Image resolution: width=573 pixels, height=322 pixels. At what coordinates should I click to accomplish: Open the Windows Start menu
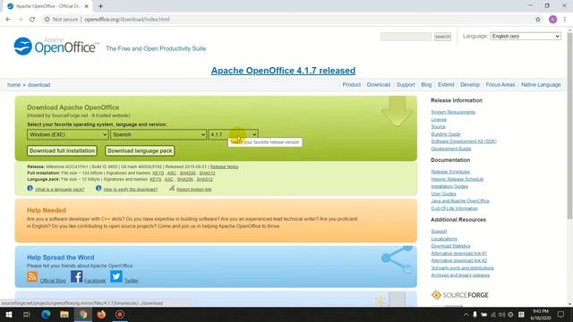(x=9, y=314)
